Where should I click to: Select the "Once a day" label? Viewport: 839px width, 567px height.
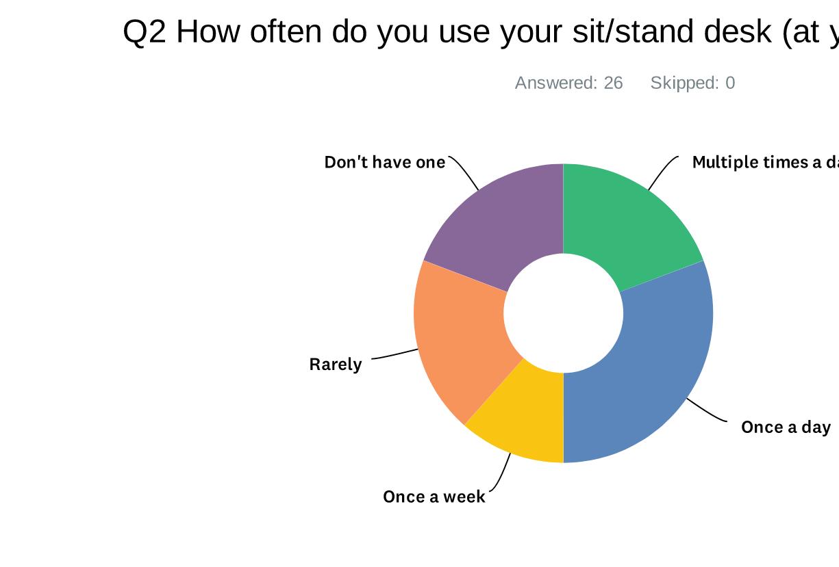pyautogui.click(x=786, y=427)
